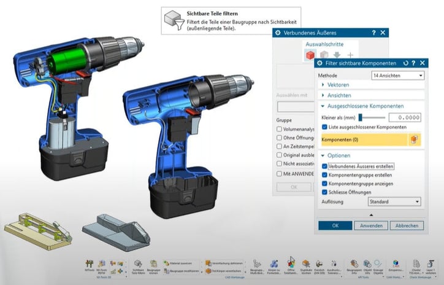Uncheck Schliesse Öffnungen option
Viewport: 444px width, 285px height.
click(325, 192)
